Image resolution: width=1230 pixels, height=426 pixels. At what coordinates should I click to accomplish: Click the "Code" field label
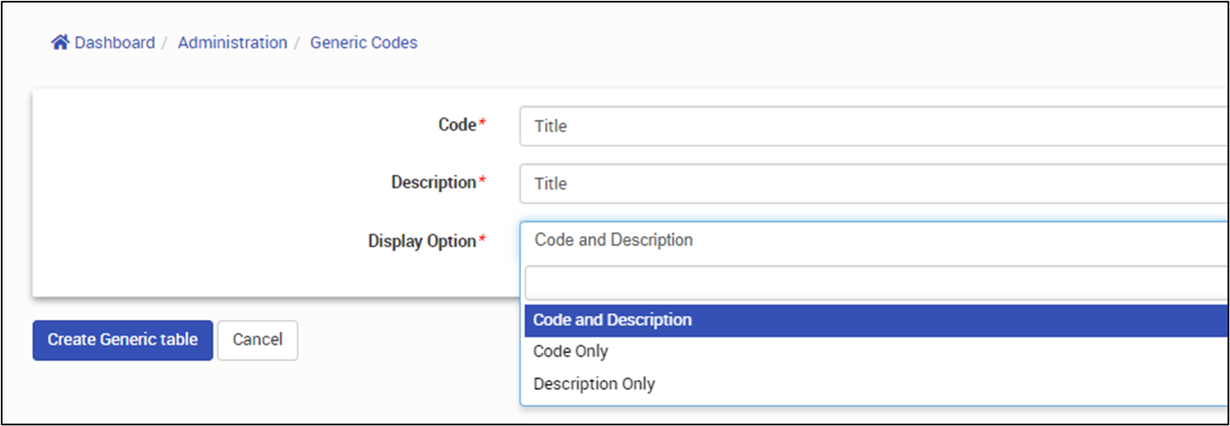[x=457, y=125]
